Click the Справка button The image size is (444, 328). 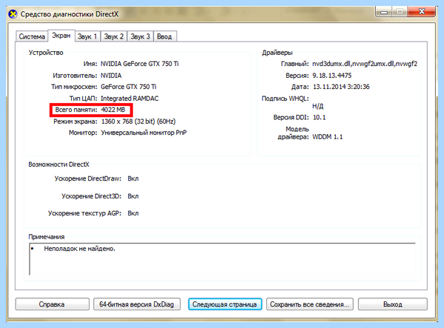52,304
